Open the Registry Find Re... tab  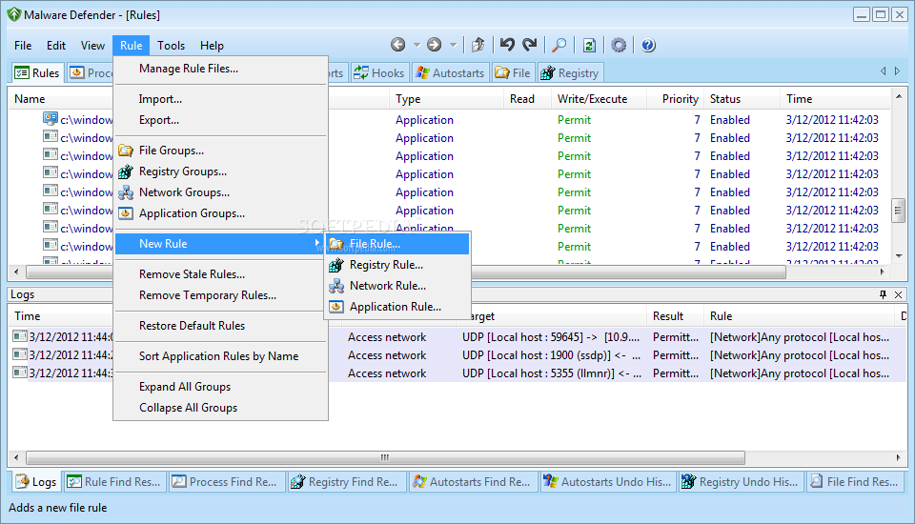(x=346, y=482)
